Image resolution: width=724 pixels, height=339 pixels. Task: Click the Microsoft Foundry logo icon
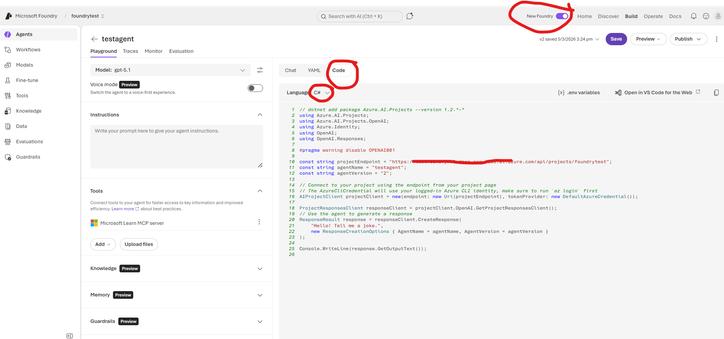(x=8, y=16)
